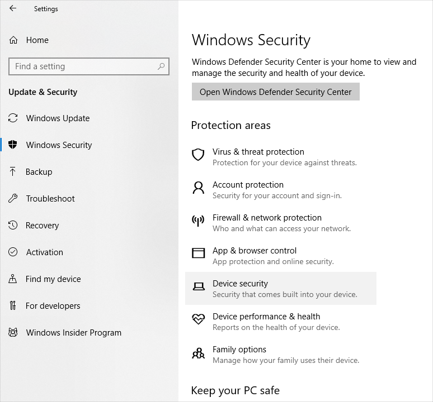Click the Firewall & network antenna icon

[198, 221]
